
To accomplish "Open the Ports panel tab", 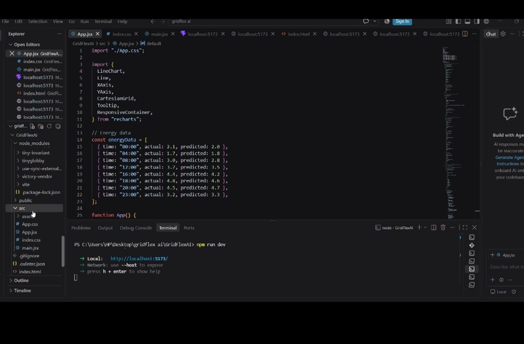I will [189, 228].
